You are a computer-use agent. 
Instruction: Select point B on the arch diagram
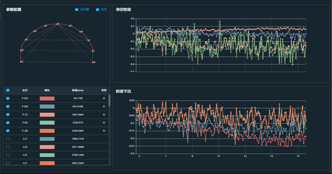[x=21, y=51]
